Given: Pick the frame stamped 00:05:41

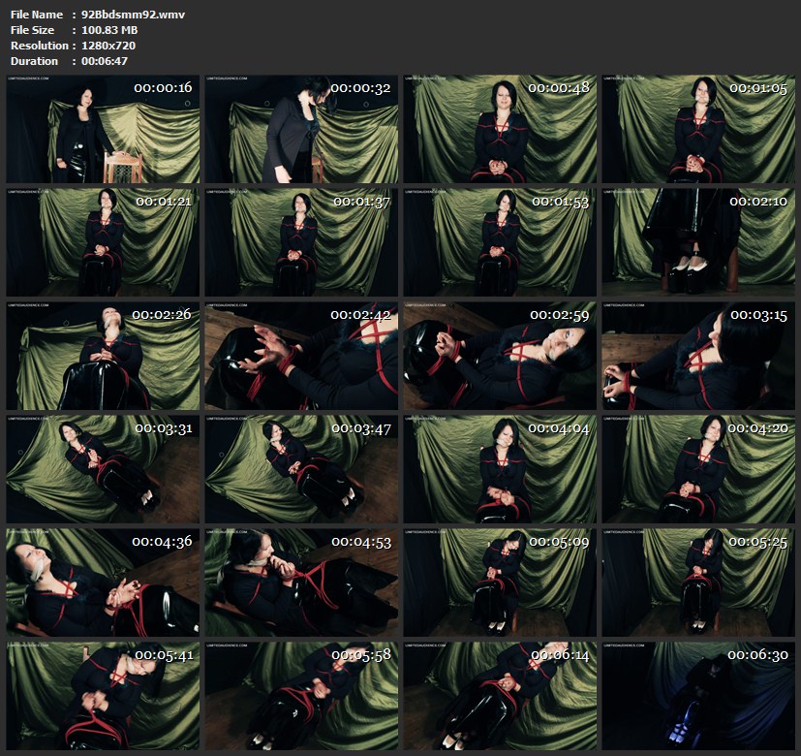Looking at the screenshot, I should [x=103, y=696].
